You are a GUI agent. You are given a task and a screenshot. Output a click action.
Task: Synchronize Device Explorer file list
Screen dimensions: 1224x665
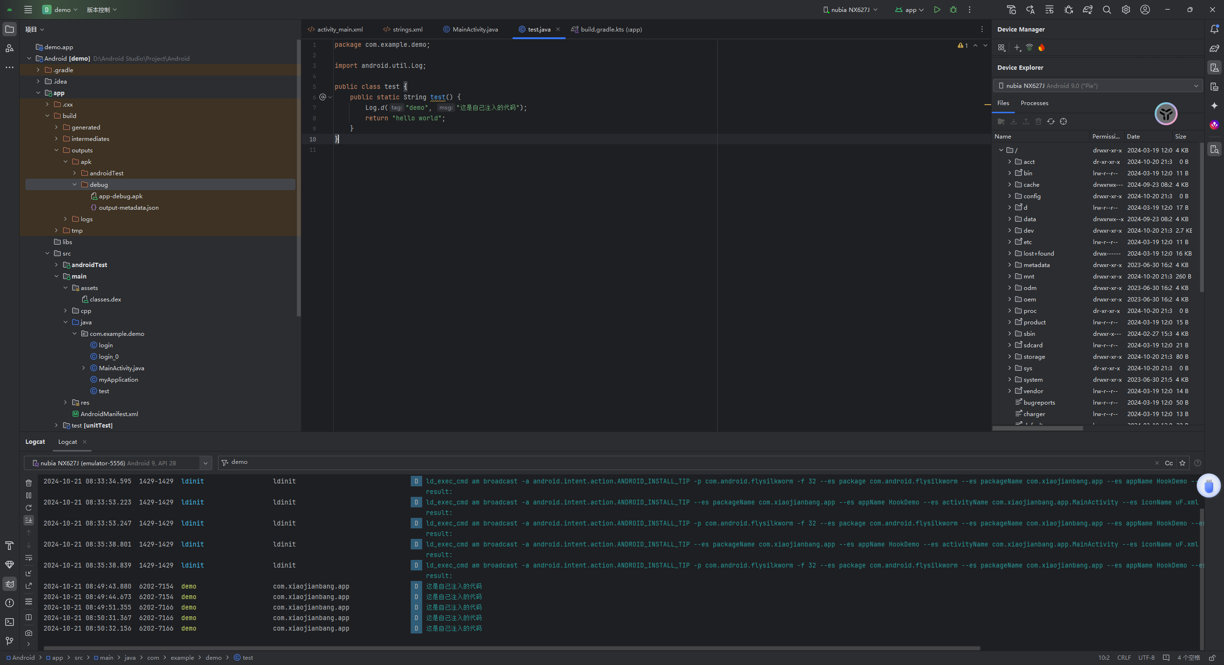1051,121
